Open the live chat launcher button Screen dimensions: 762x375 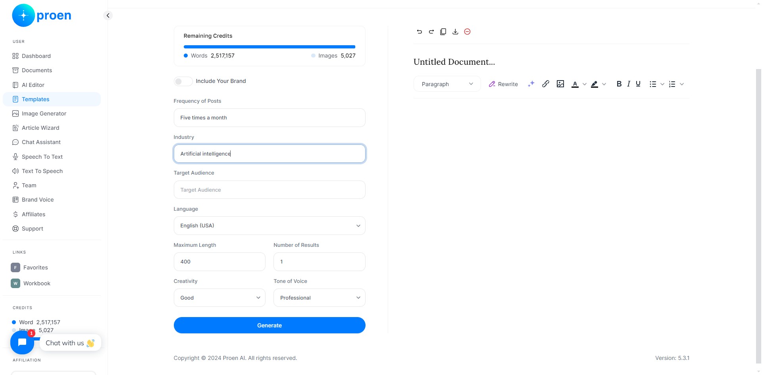(22, 342)
